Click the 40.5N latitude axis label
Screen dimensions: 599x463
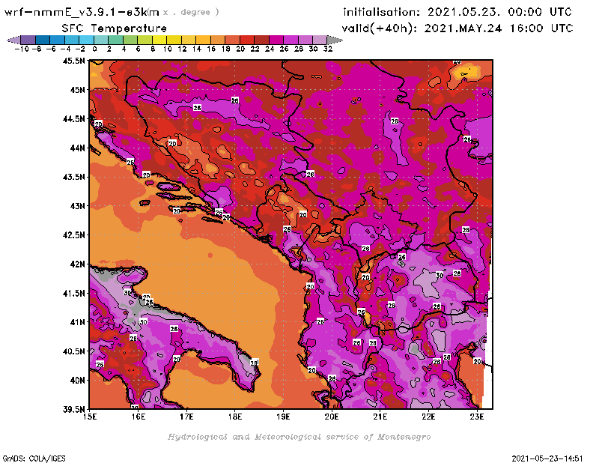pyautogui.click(x=73, y=351)
